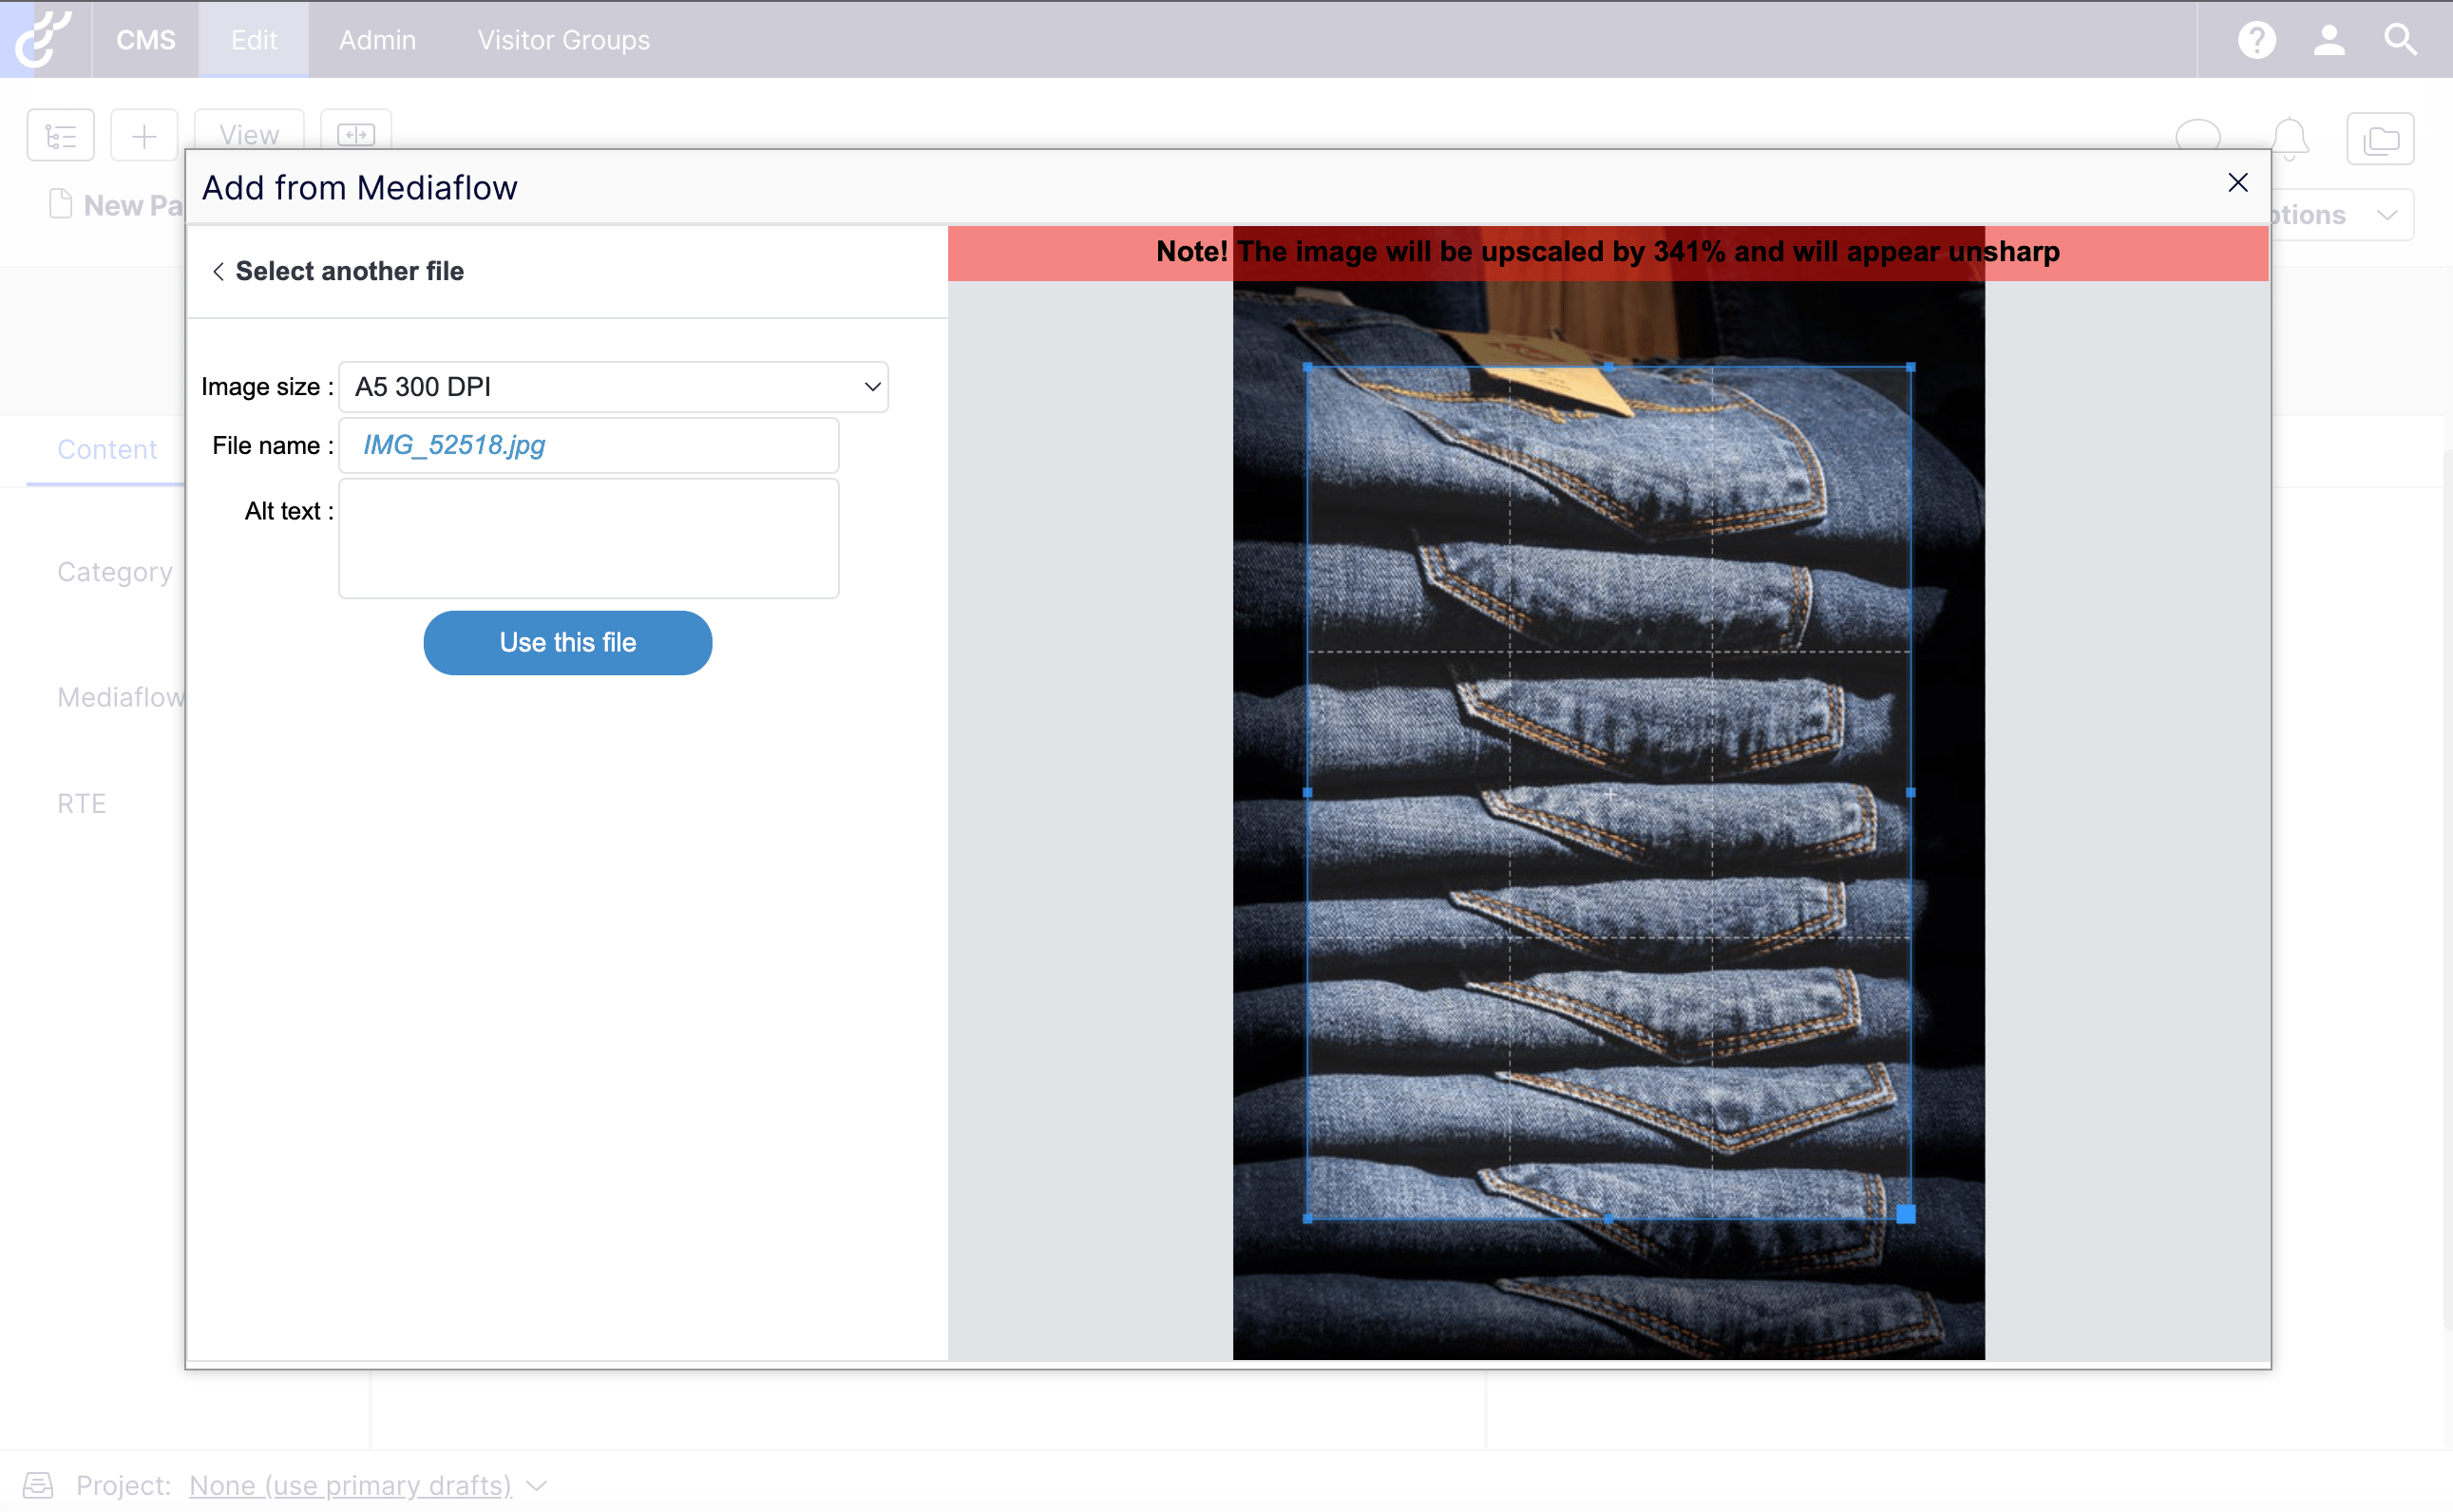Click the bottom-right crop handle on the image
The height and width of the screenshot is (1512, 2453).
click(x=1908, y=1216)
